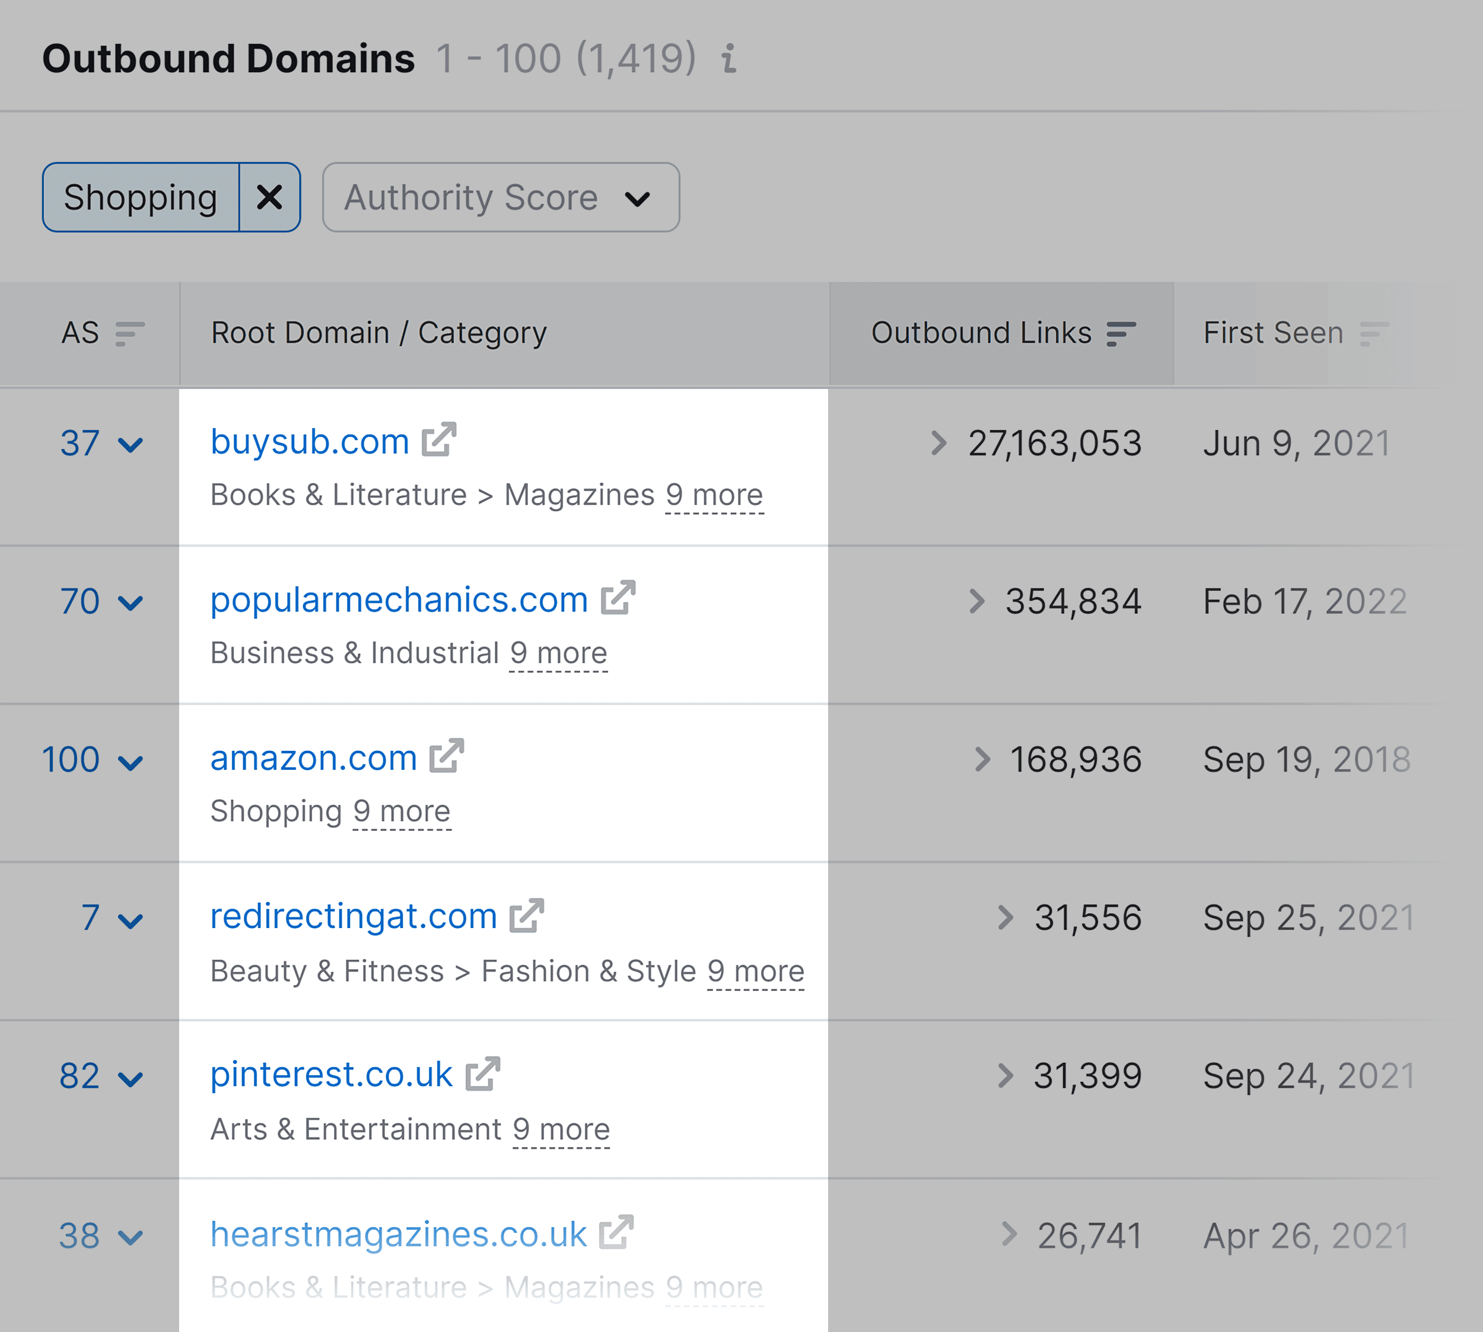The height and width of the screenshot is (1332, 1483).
Task: Open buysub.com in a new tab
Action: pos(436,440)
